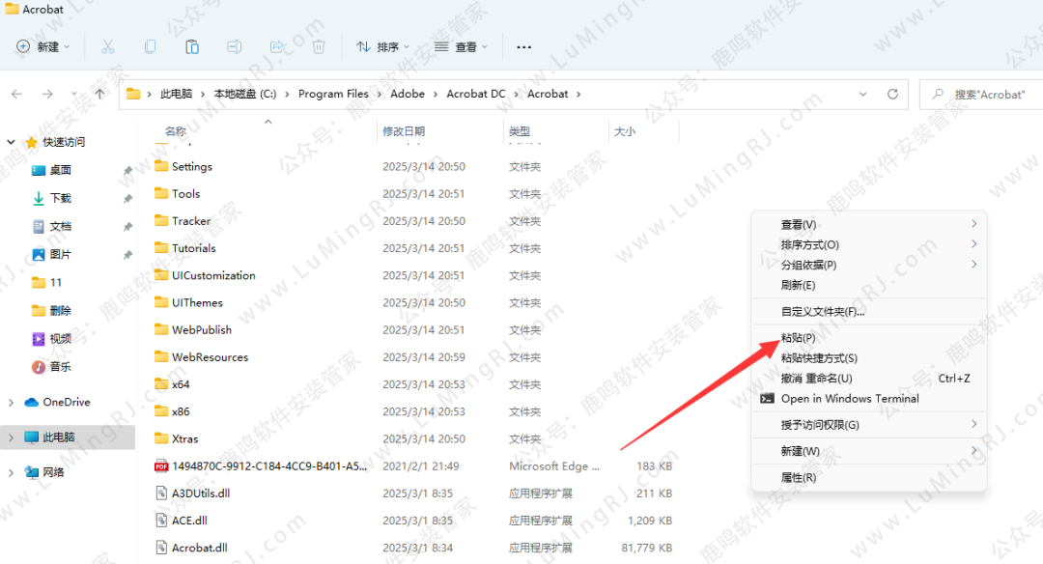
Task: Choose 属性(R) from the context menu
Action: tap(798, 477)
